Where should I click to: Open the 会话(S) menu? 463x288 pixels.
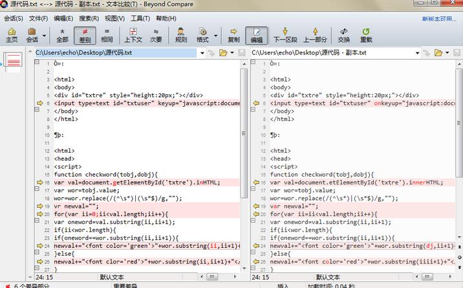coord(14,18)
